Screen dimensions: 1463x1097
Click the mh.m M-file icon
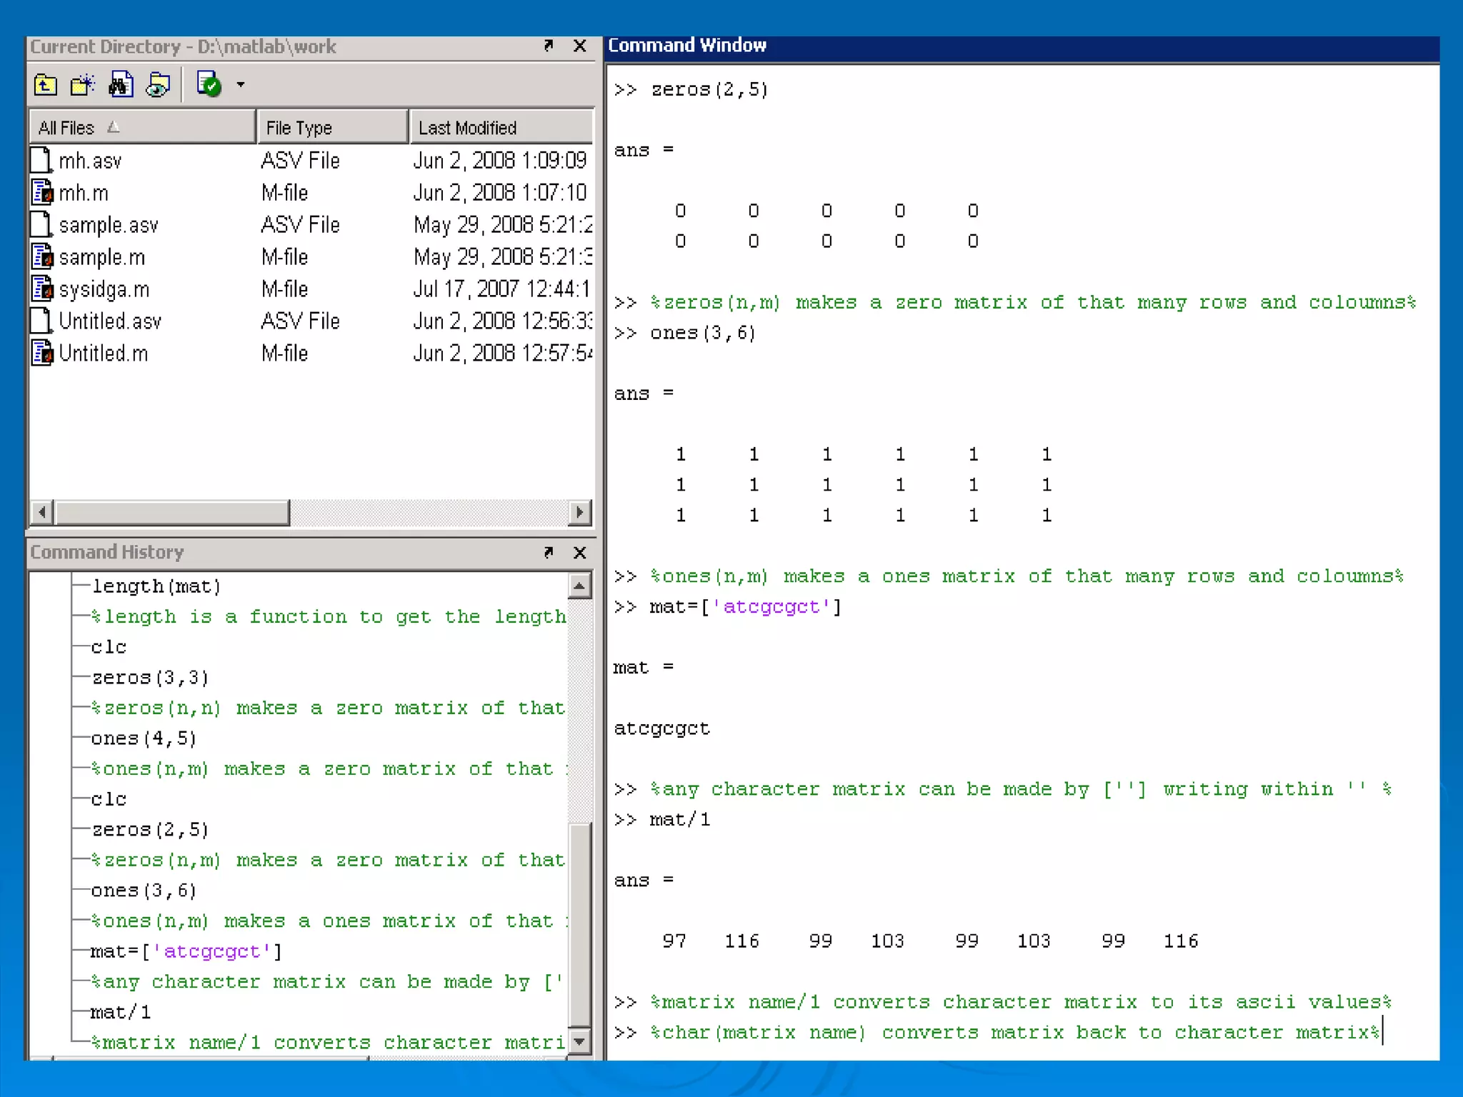click(x=42, y=193)
